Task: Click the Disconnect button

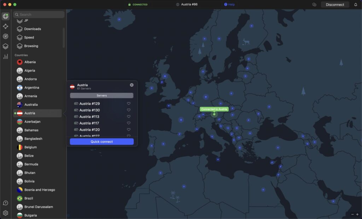Action: pyautogui.click(x=335, y=5)
